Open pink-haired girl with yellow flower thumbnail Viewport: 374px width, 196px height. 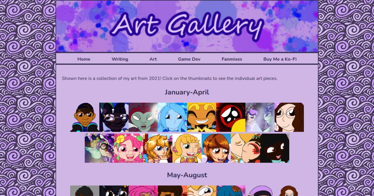(129, 148)
